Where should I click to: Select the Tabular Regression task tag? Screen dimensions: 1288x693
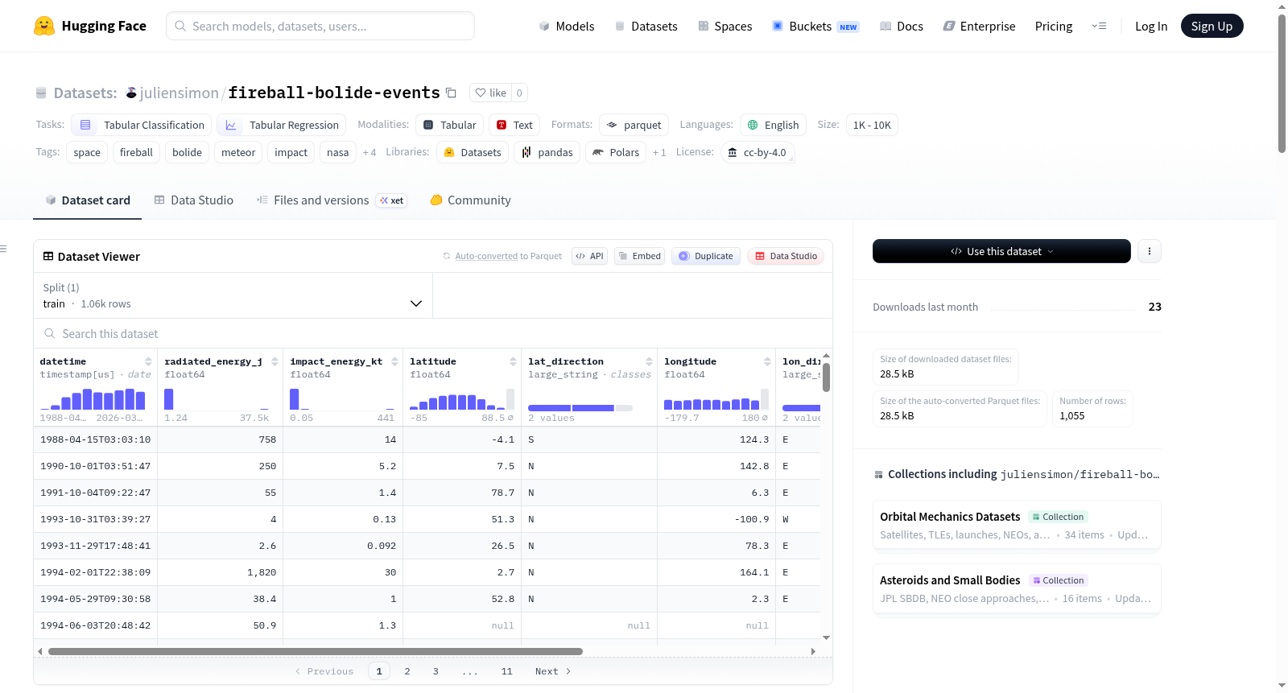click(x=282, y=125)
